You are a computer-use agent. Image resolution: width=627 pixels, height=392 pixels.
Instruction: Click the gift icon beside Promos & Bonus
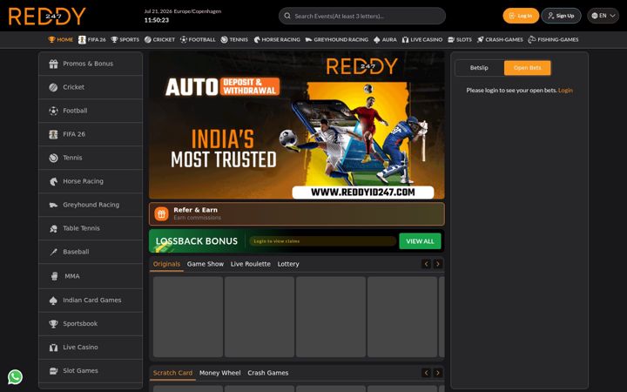(x=53, y=64)
